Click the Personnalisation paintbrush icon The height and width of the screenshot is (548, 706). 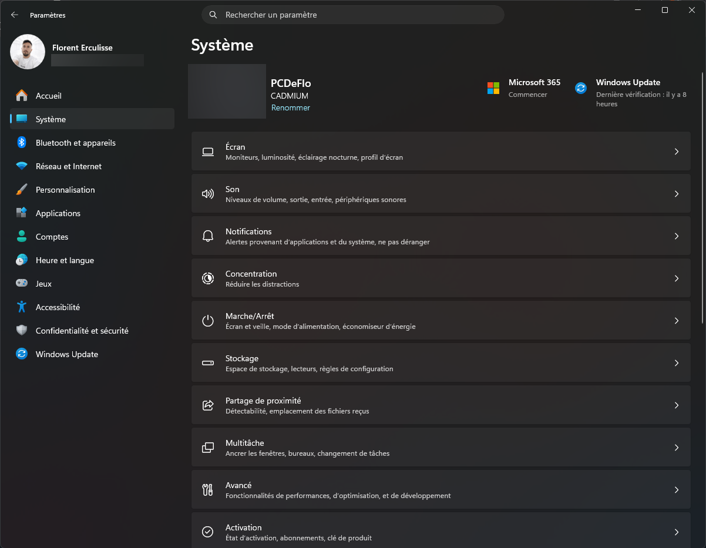click(22, 190)
